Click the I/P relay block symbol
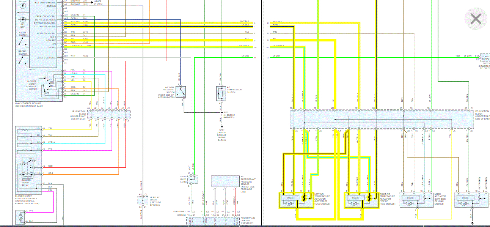490x227 pixels. (x=143, y=200)
